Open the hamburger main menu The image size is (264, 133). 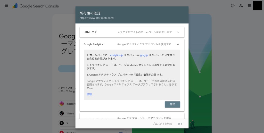tap(6, 6)
